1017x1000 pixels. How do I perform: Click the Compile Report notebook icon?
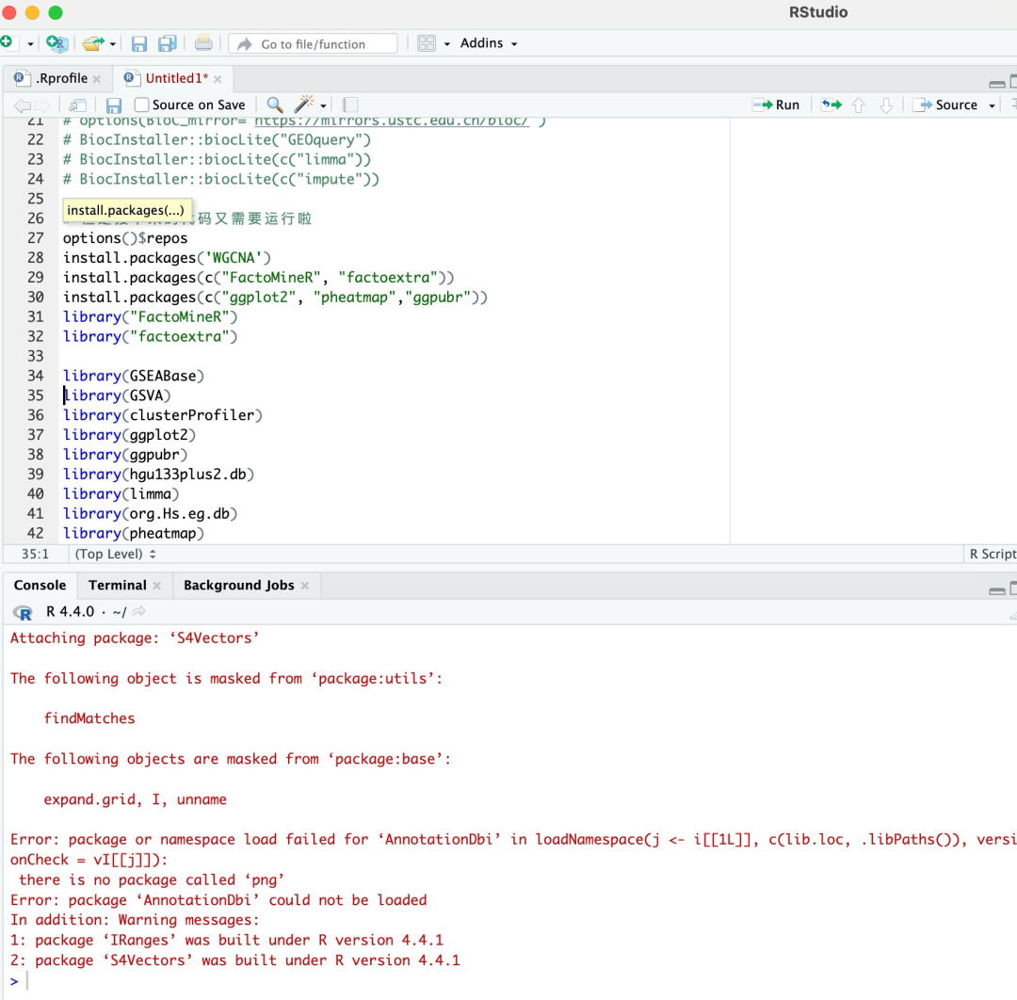click(350, 105)
